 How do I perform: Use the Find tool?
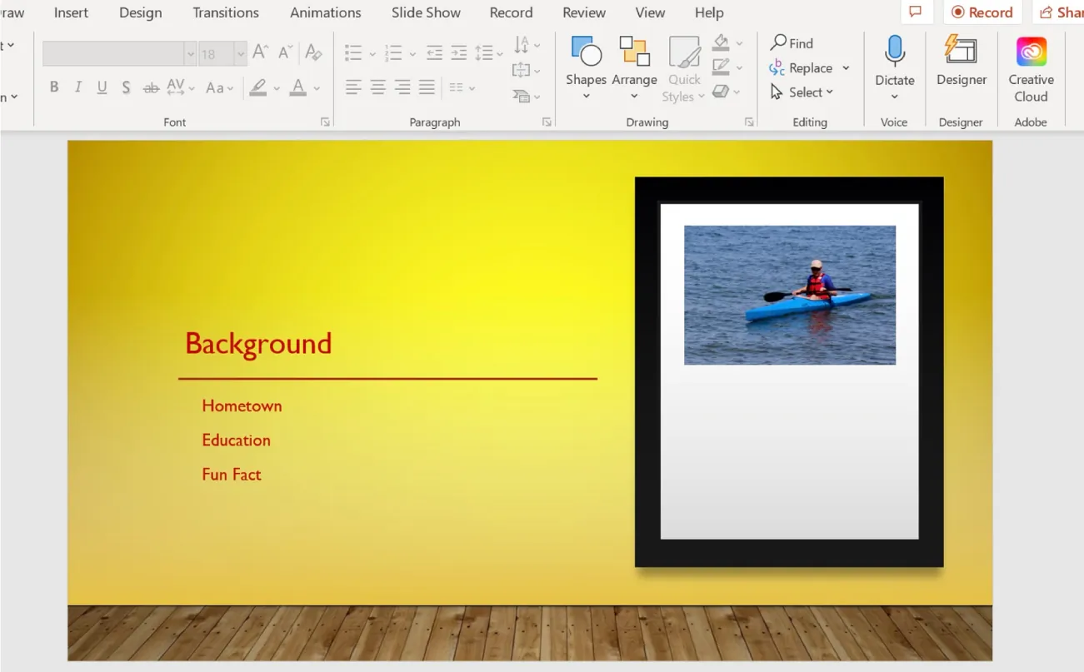pos(792,42)
